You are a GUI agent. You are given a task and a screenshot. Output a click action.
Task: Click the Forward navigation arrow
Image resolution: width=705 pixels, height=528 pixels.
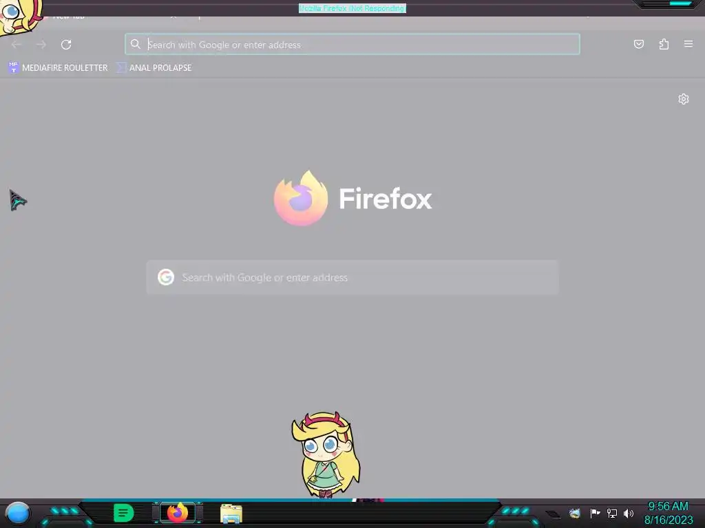41,45
